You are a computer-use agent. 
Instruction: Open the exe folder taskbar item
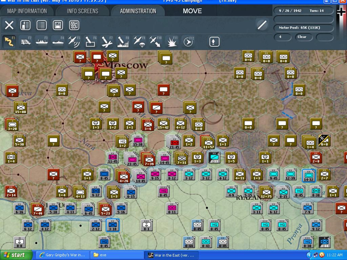(117, 255)
